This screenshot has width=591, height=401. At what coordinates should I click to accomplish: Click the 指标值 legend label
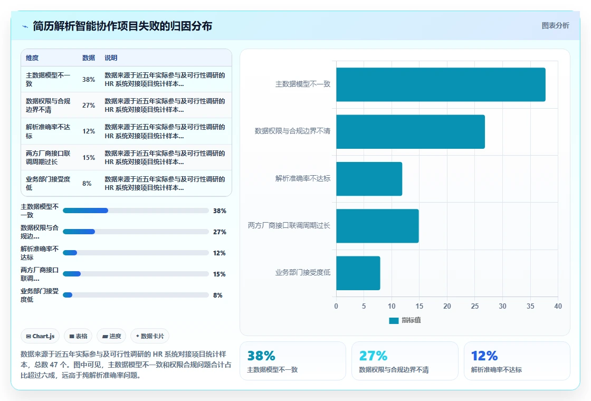411,320
